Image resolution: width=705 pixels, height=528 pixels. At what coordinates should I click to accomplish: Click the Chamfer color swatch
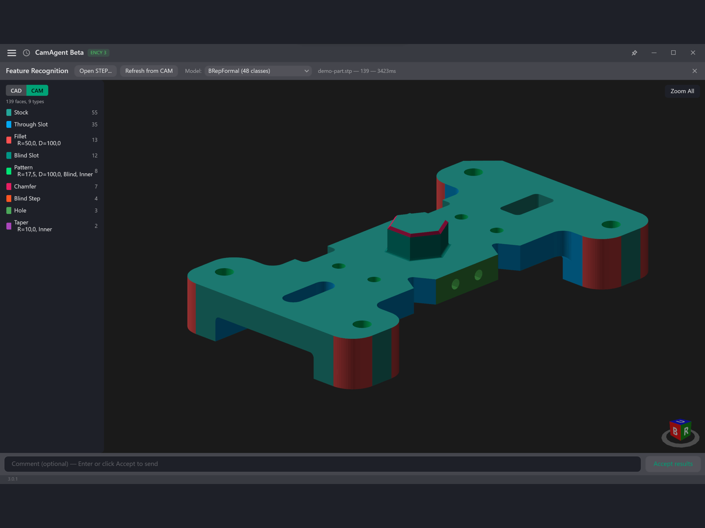(x=9, y=186)
